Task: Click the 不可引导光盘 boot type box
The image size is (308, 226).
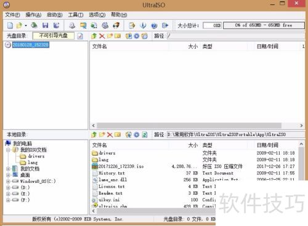Action: pyautogui.click(x=54, y=36)
